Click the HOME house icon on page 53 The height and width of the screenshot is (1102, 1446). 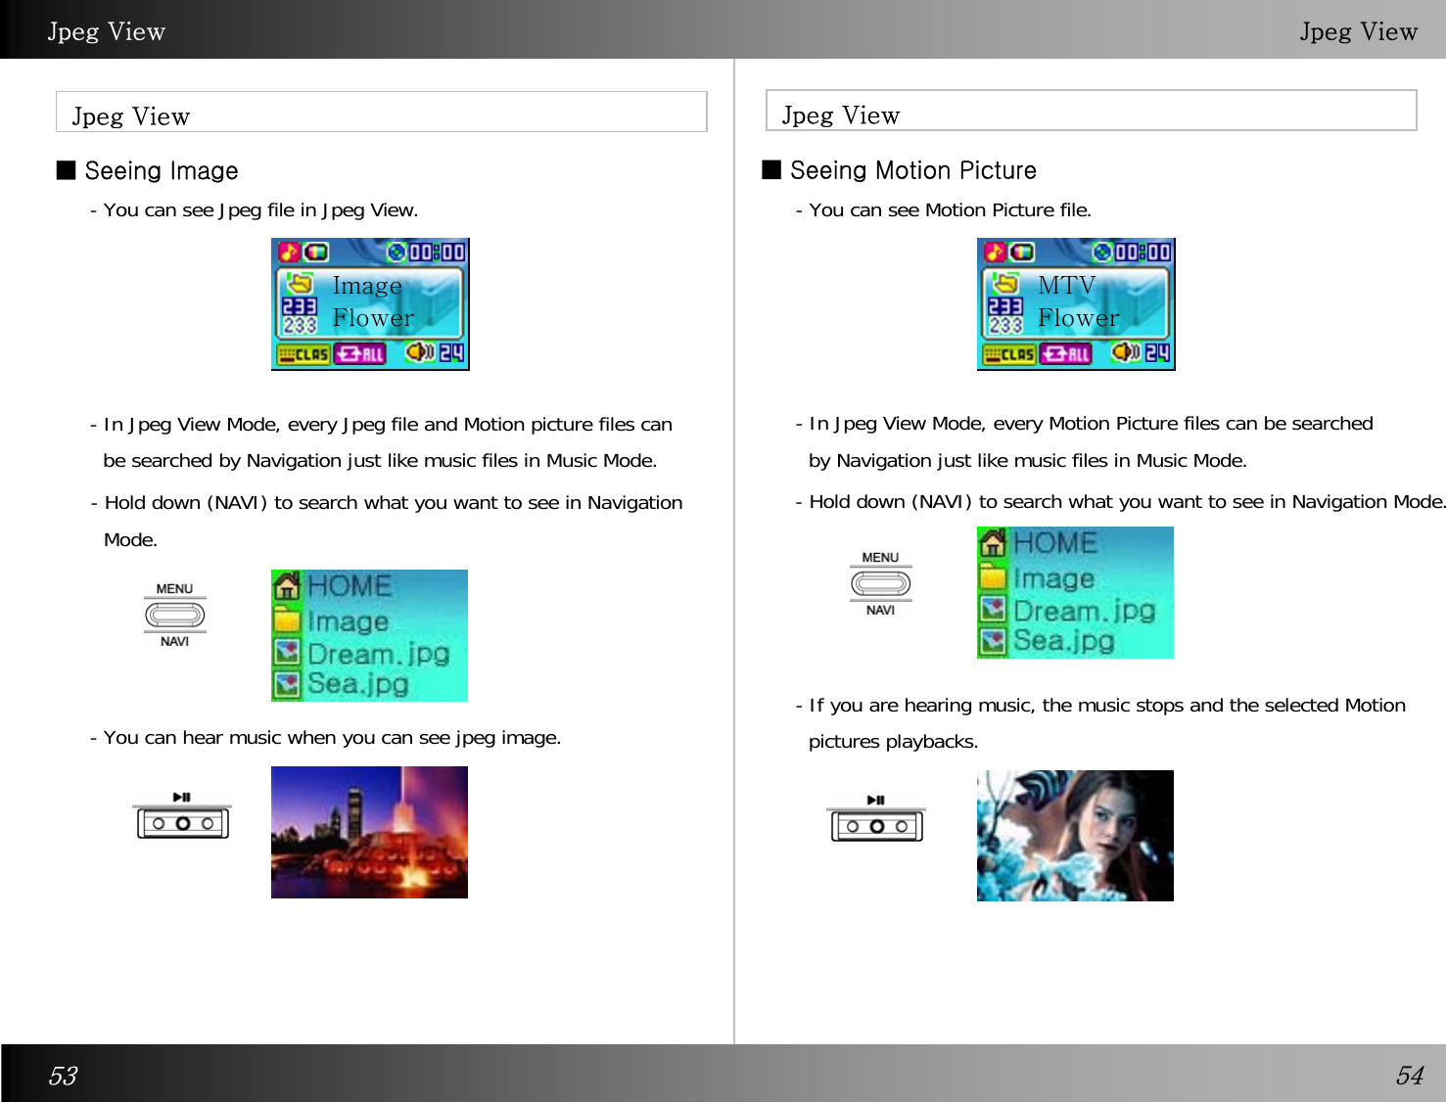coord(287,586)
